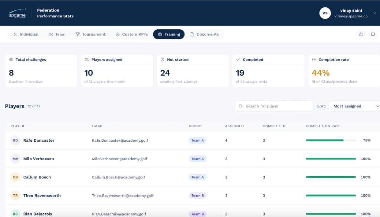Click email Rafe.Doncaster@academy.golf
The width and height of the screenshot is (380, 217).
click(x=120, y=141)
